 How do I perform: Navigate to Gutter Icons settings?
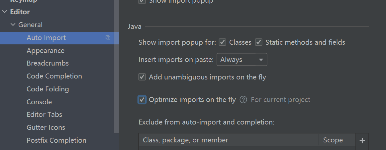[46, 127]
